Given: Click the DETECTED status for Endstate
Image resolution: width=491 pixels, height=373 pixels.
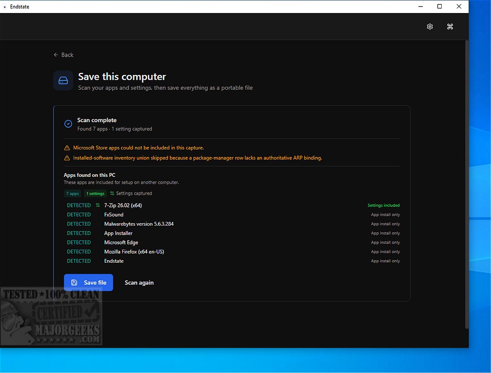Looking at the screenshot, I should [x=79, y=261].
